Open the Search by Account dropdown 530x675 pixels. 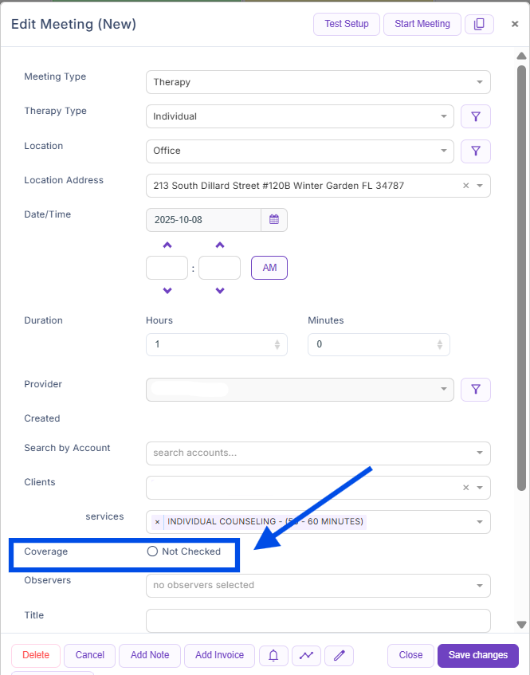tap(318, 453)
